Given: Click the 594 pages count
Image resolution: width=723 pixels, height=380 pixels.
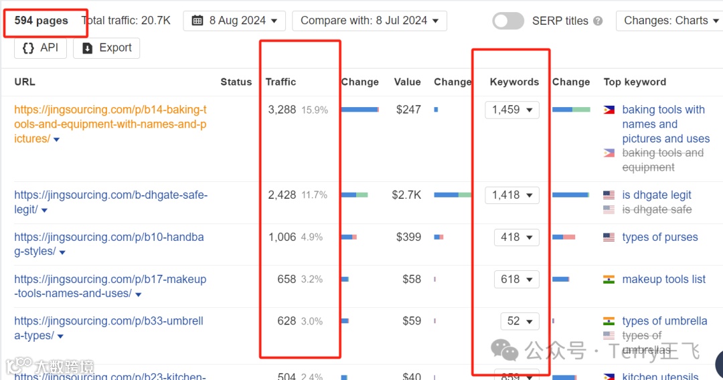Looking at the screenshot, I should click(41, 21).
